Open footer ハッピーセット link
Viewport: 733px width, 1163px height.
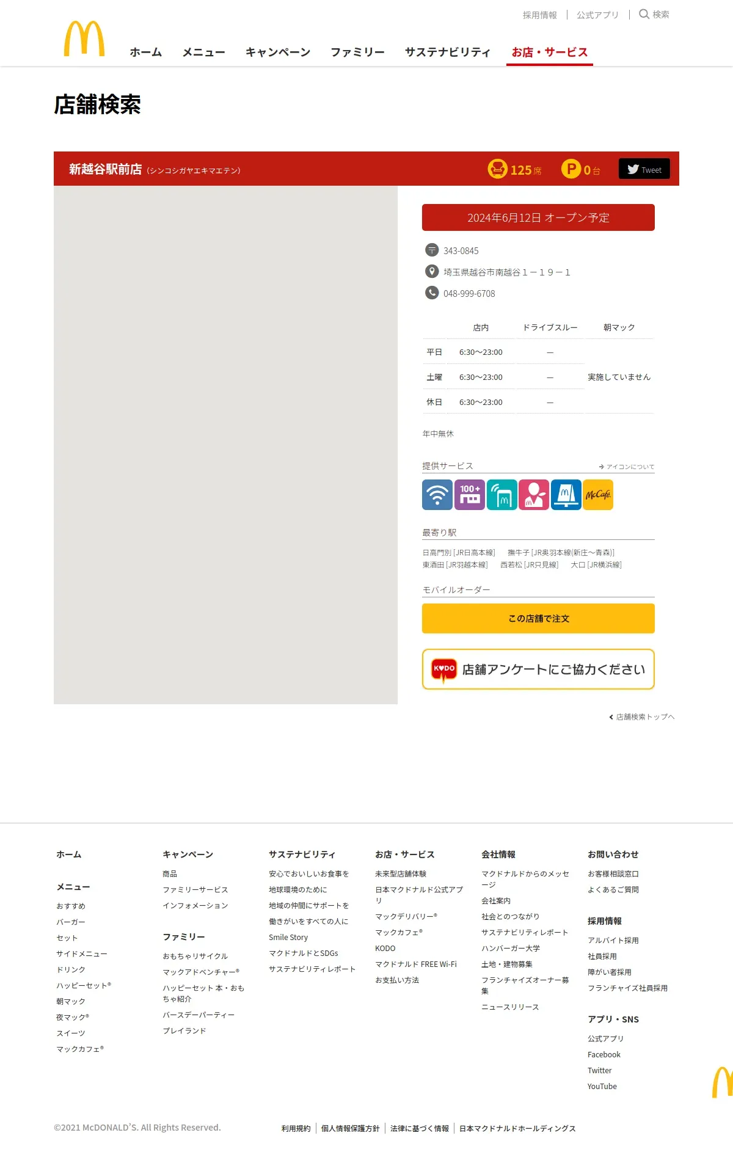click(84, 985)
